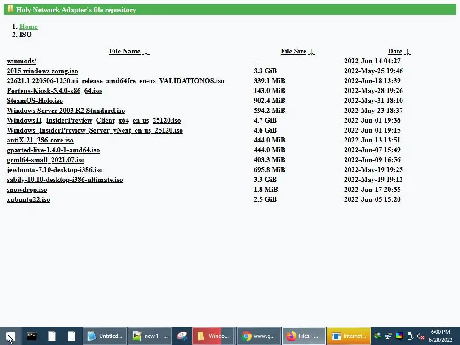Click the date 2022-Jun-13 13:51
This screenshot has height=345, width=460.
[x=372, y=140]
